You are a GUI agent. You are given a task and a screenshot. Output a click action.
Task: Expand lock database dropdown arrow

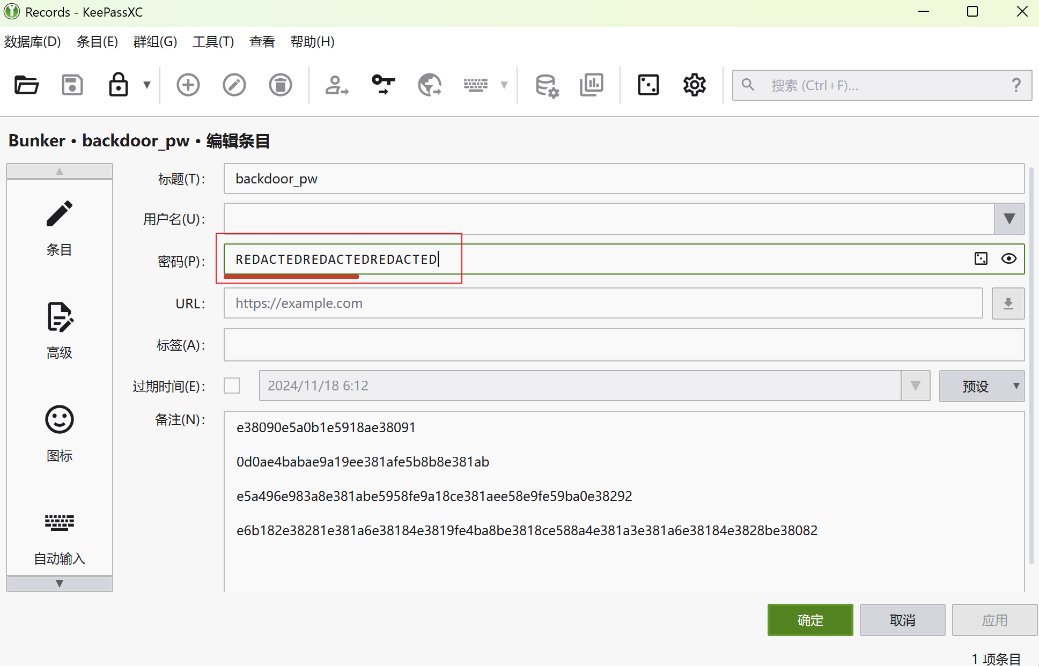tap(147, 85)
